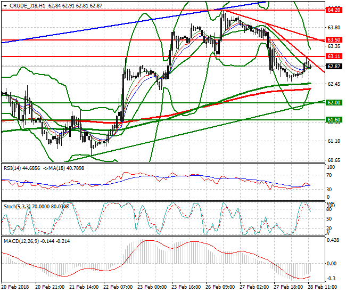
Task: Click the MACD scale value 0.00
Action: point(332,264)
